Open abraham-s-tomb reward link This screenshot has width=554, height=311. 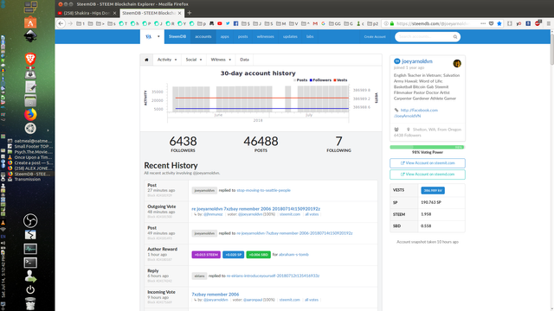pyautogui.click(x=293, y=255)
